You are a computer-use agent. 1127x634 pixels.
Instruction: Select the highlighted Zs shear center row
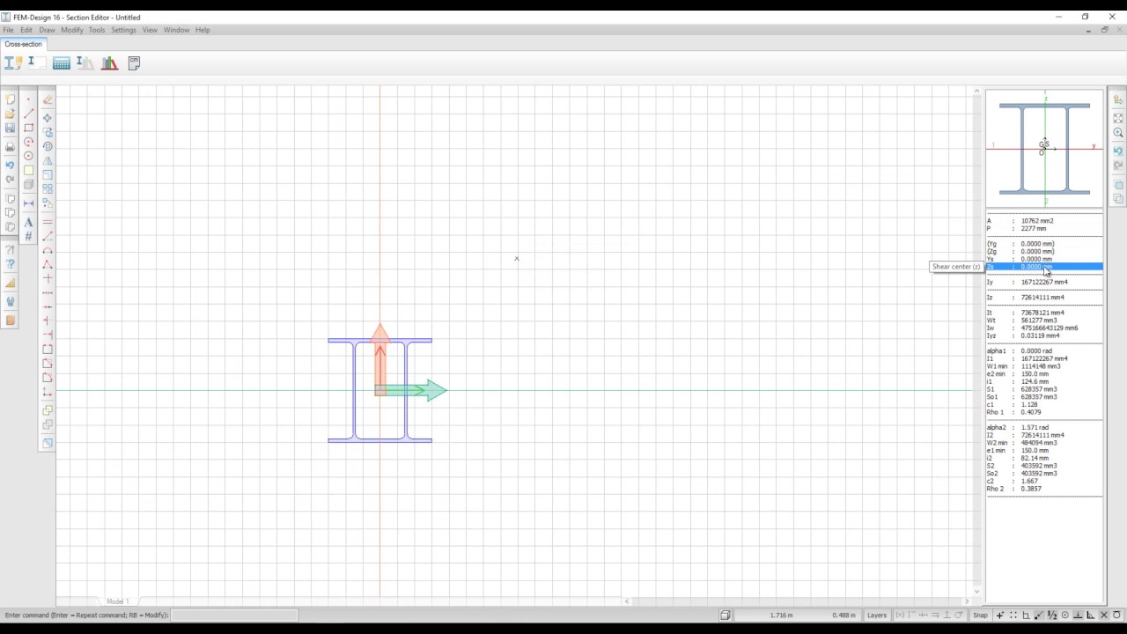click(x=1044, y=267)
